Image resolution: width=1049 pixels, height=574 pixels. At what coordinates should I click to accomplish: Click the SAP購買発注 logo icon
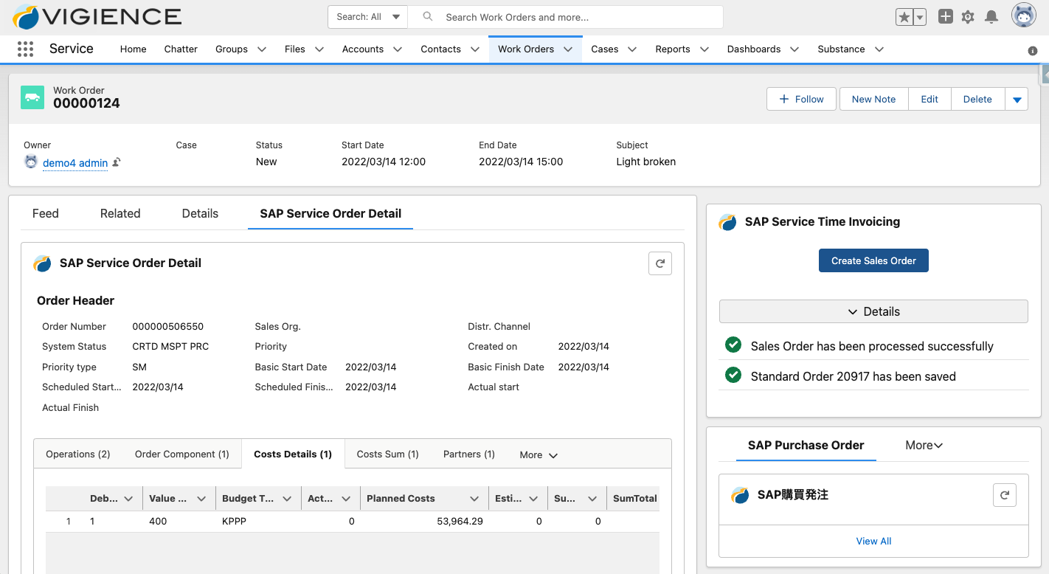pos(740,495)
